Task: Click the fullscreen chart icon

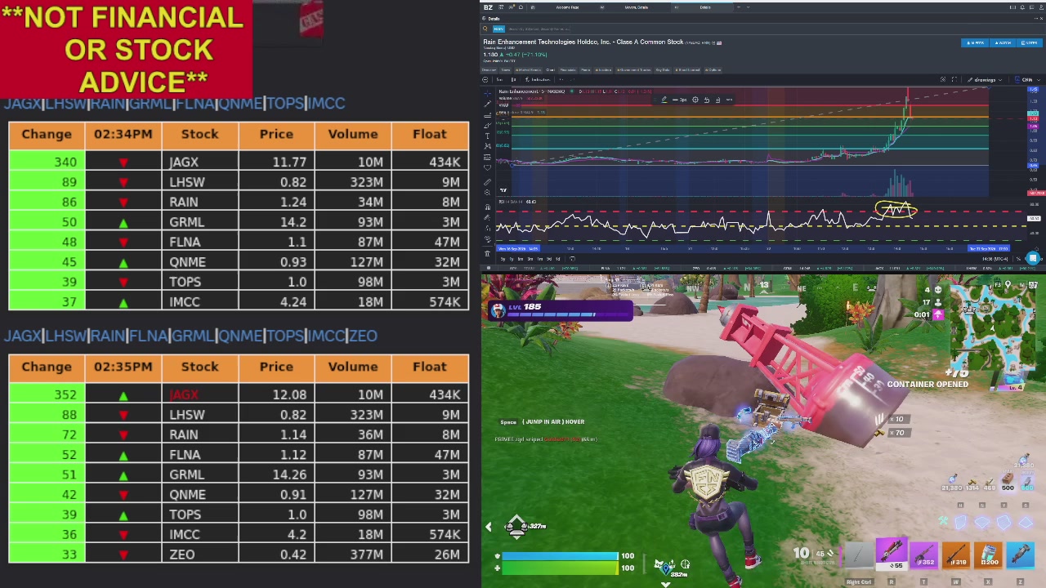Action: coord(954,79)
